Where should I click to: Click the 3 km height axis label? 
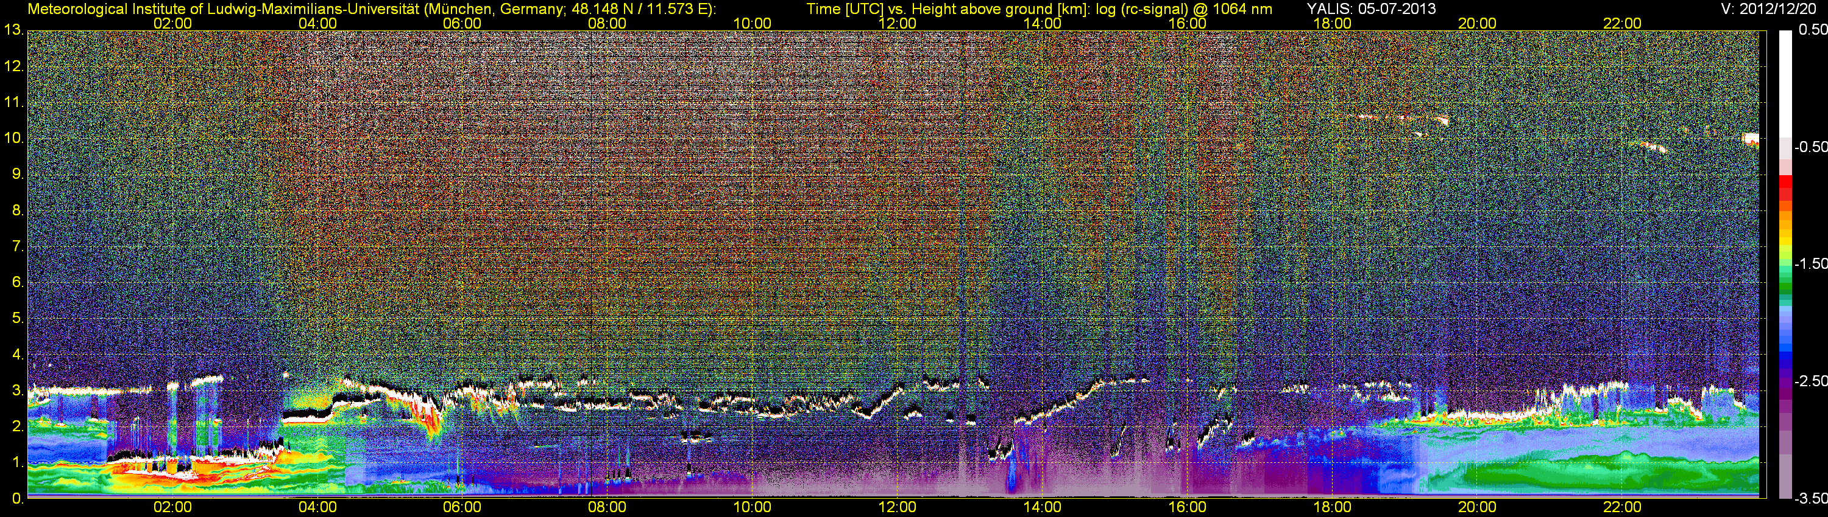17,391
